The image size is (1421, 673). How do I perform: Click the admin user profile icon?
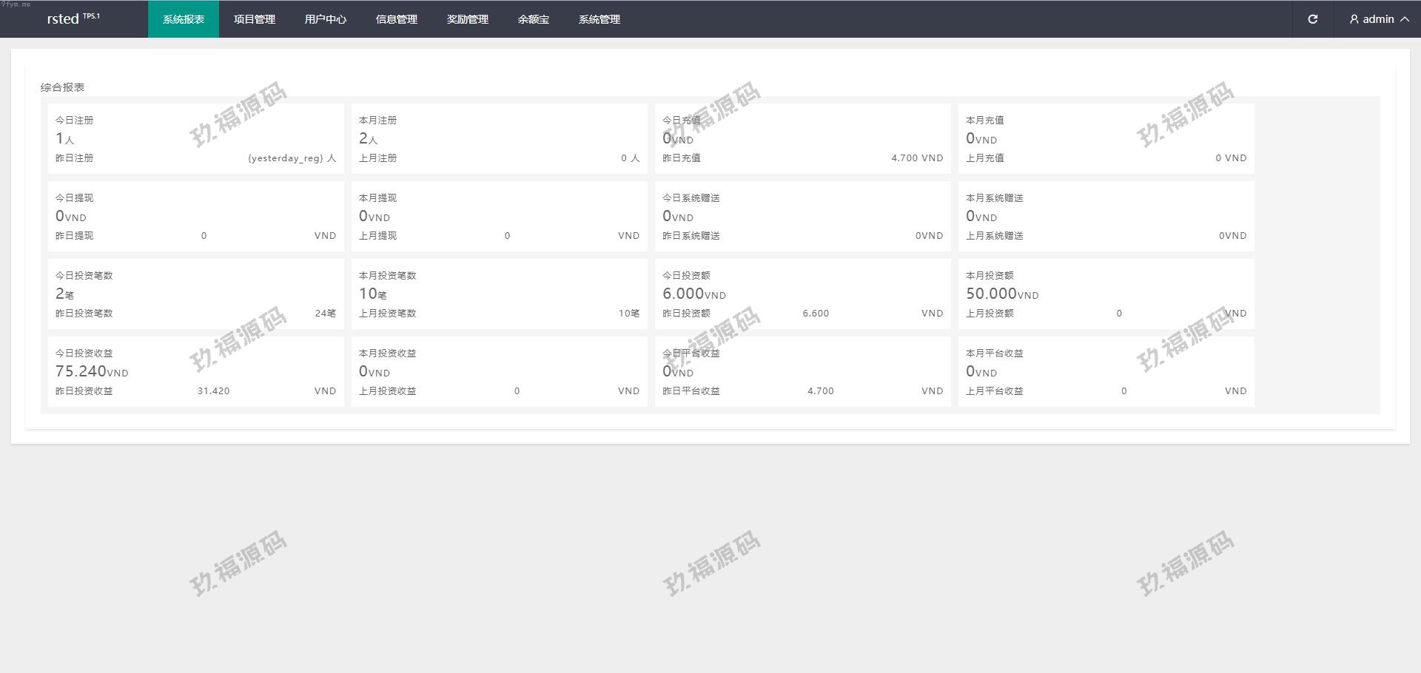pos(1354,19)
